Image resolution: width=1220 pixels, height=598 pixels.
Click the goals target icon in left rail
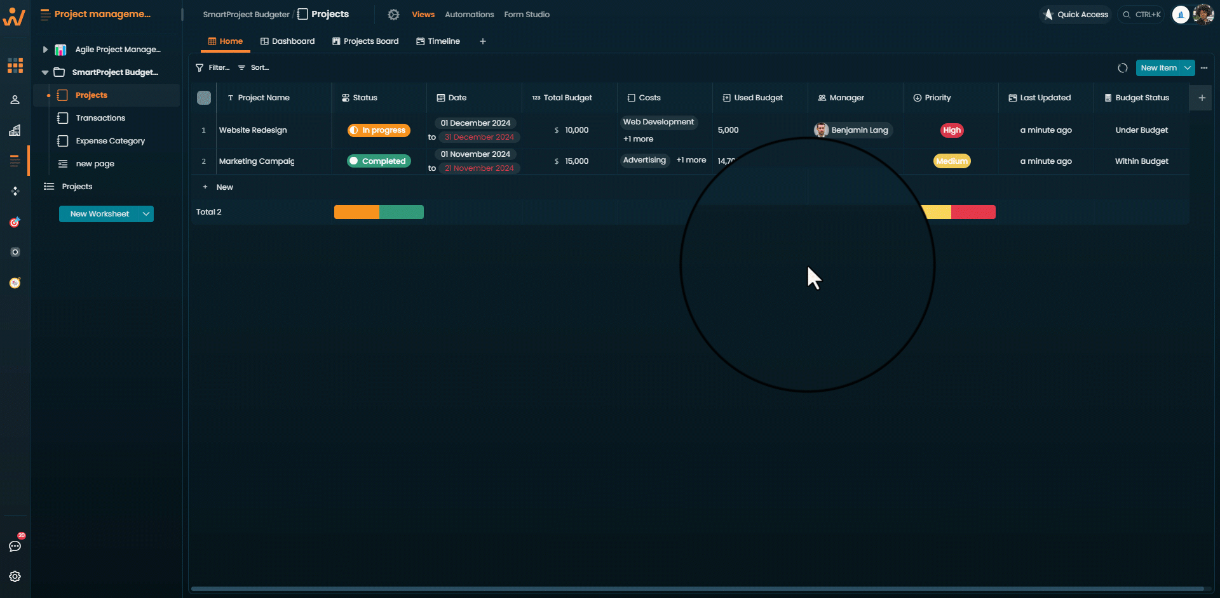tap(15, 222)
